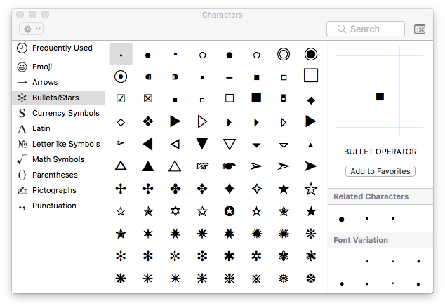Select the ballot box with X symbol

[148, 98]
